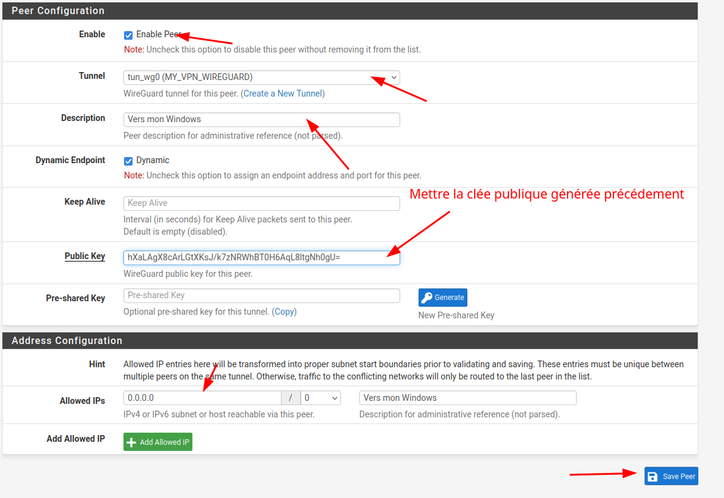This screenshot has width=724, height=498.
Task: Expand the subnet mask dropdown
Action: [321, 398]
